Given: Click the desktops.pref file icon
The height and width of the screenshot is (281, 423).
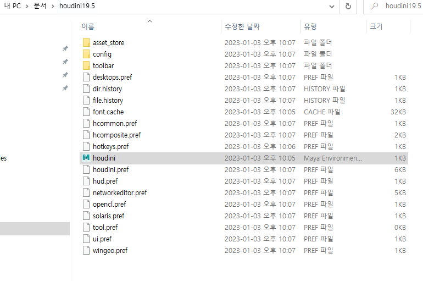Looking at the screenshot, I should click(x=86, y=77).
